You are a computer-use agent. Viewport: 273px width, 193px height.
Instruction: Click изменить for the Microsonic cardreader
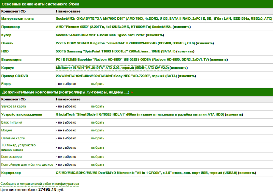click(x=247, y=173)
